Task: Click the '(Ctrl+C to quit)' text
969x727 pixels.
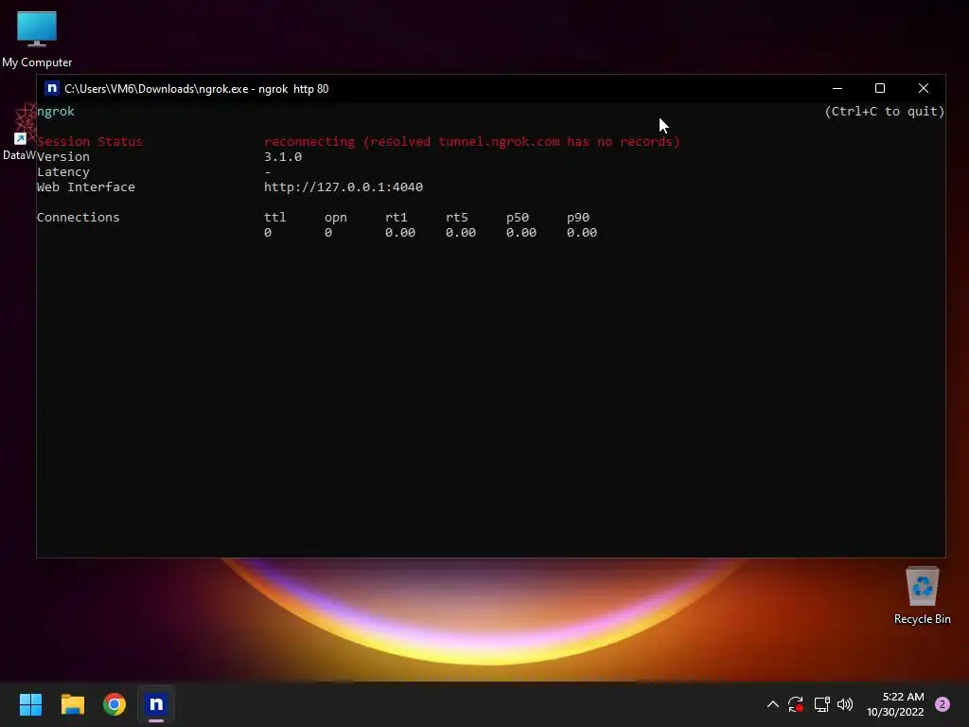Action: [885, 112]
